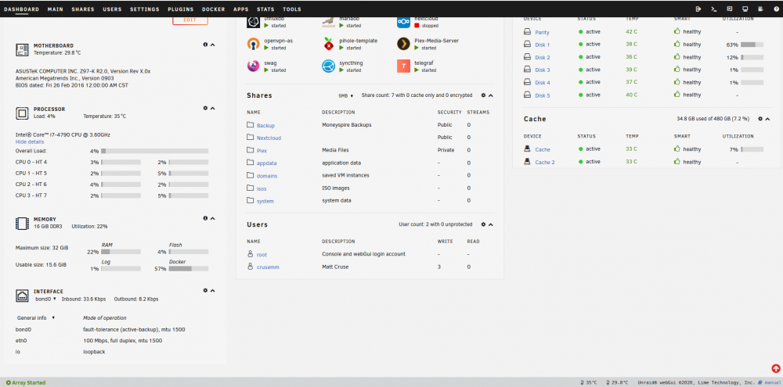Click 34.8 GB used of 480 GB text
This screenshot has height=387, width=783.
coord(713,119)
